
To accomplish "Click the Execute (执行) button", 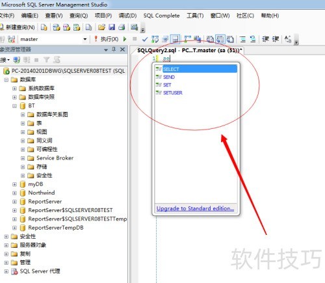I will coord(106,39).
